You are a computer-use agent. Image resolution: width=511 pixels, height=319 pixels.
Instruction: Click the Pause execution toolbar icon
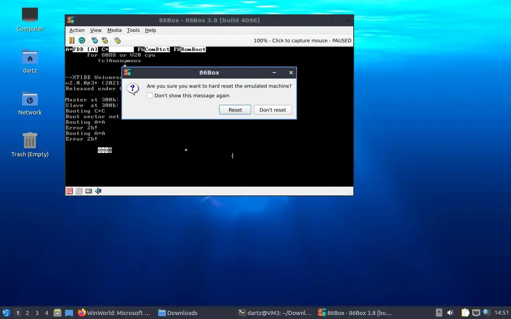(x=72, y=40)
